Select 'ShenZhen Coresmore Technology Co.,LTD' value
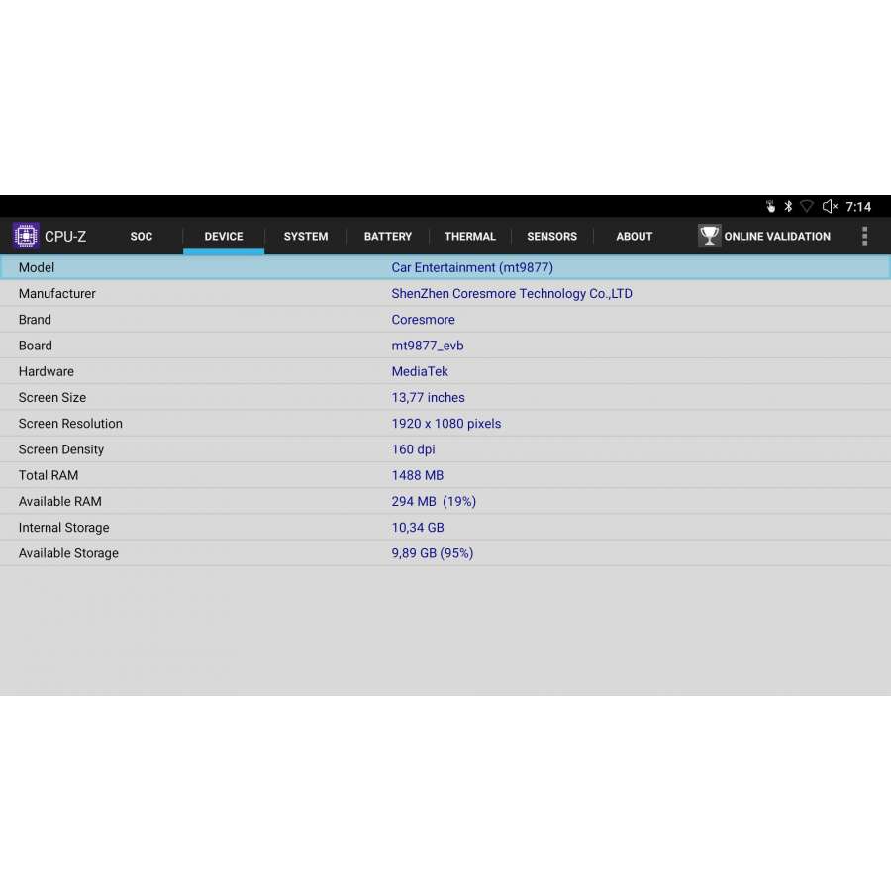Viewport: 891px width, 891px height. click(512, 294)
